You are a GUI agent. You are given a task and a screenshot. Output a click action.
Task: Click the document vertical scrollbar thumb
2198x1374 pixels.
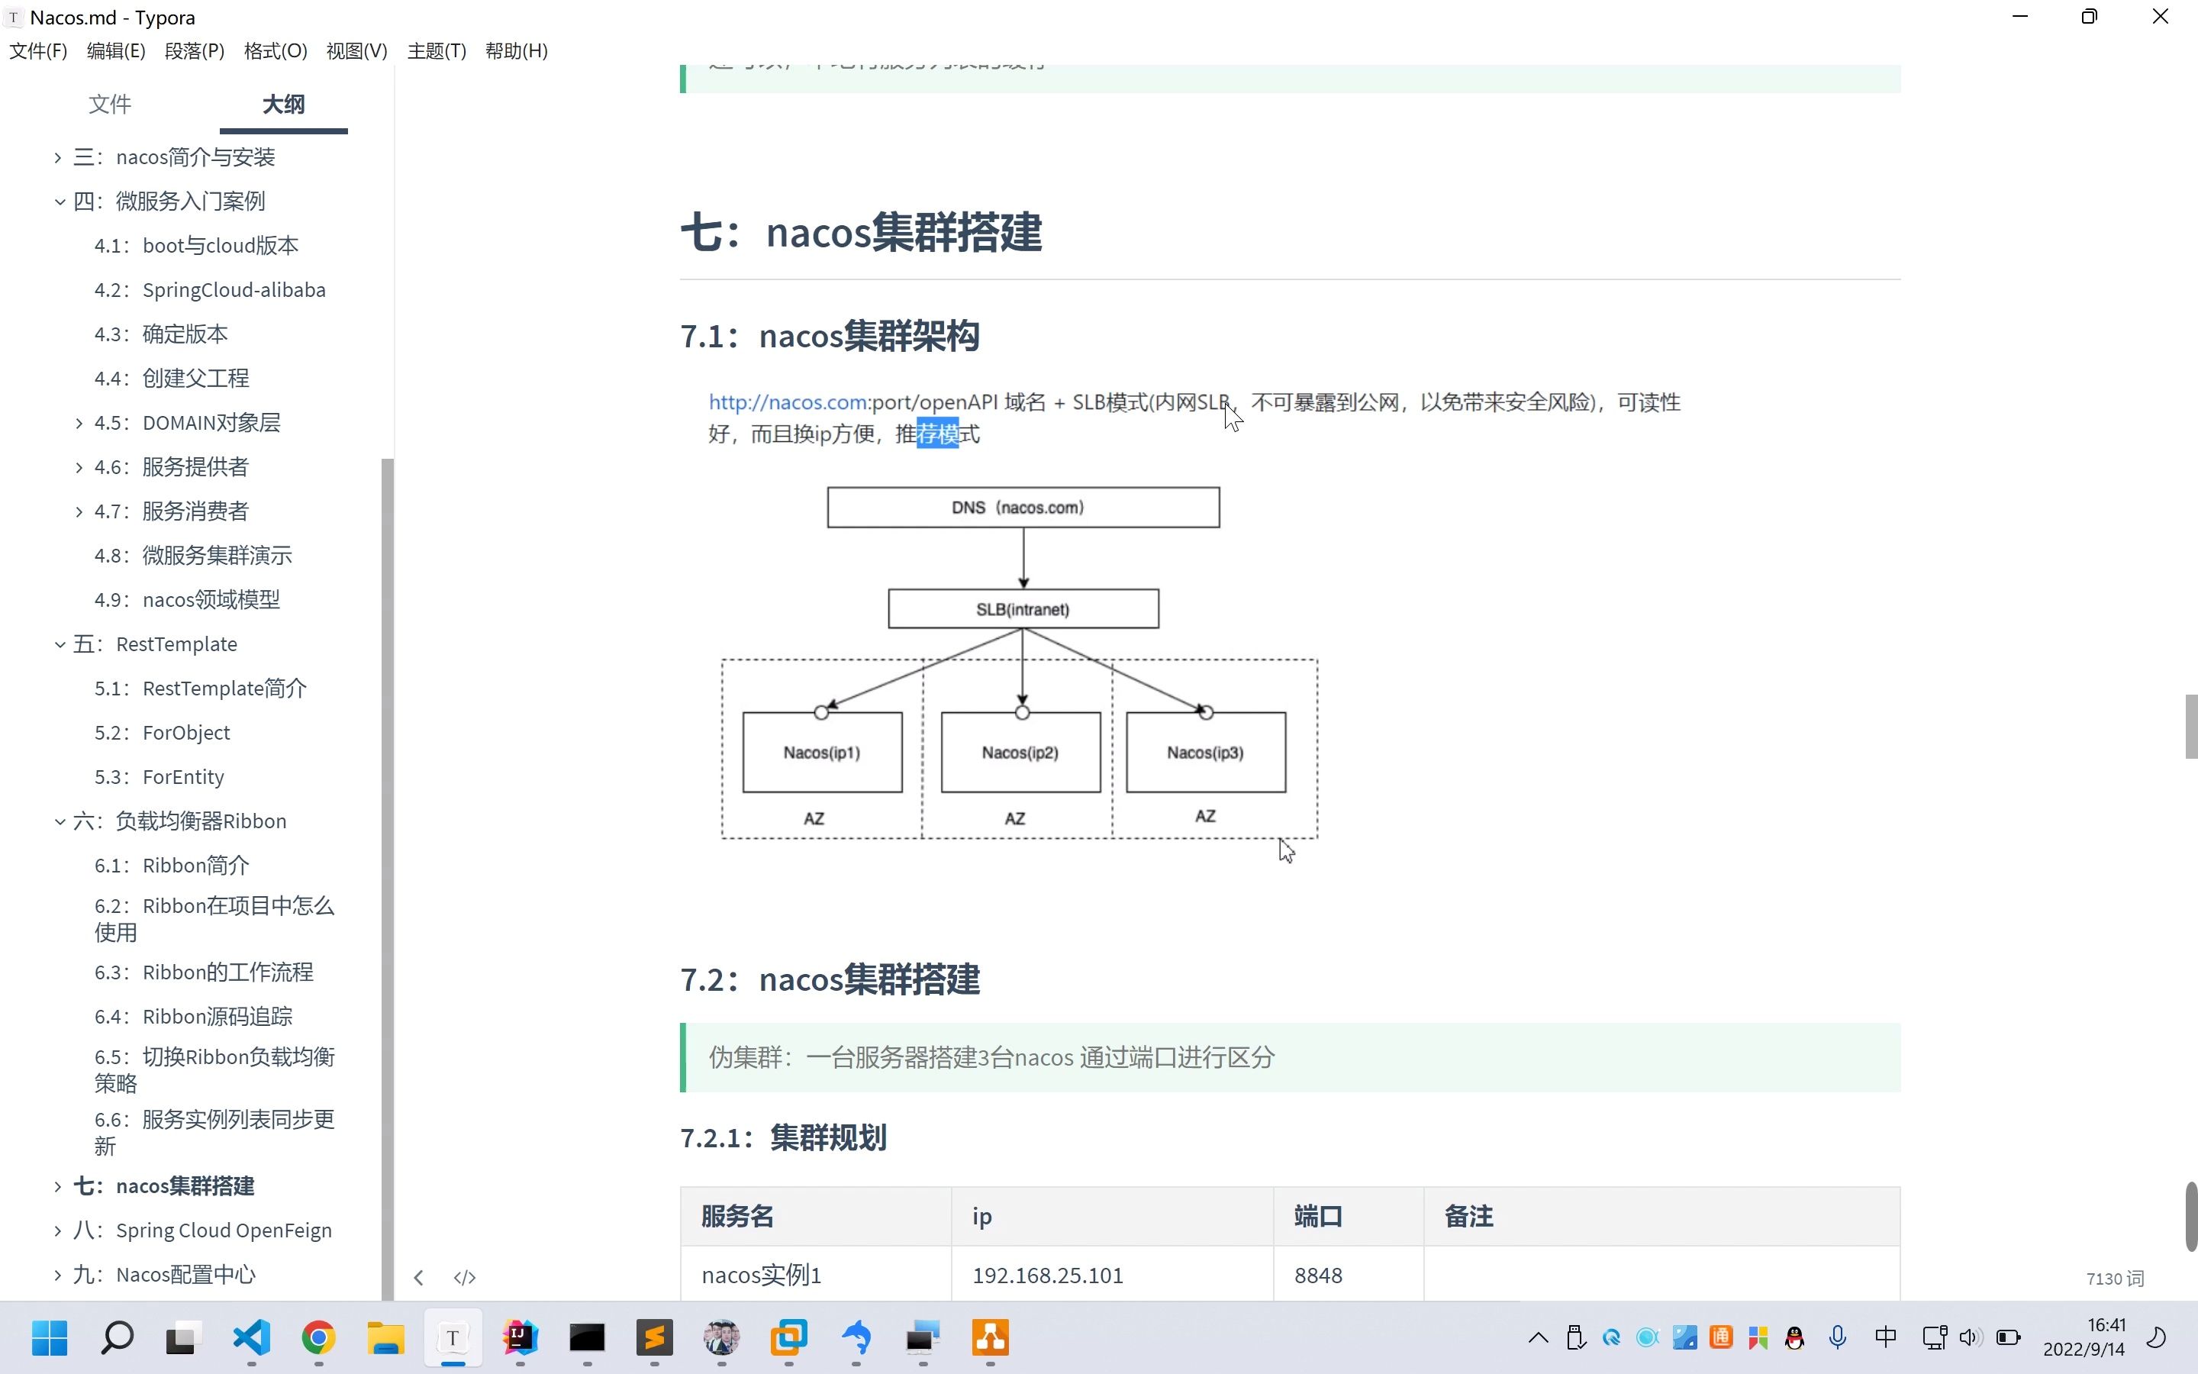pos(2190,1216)
